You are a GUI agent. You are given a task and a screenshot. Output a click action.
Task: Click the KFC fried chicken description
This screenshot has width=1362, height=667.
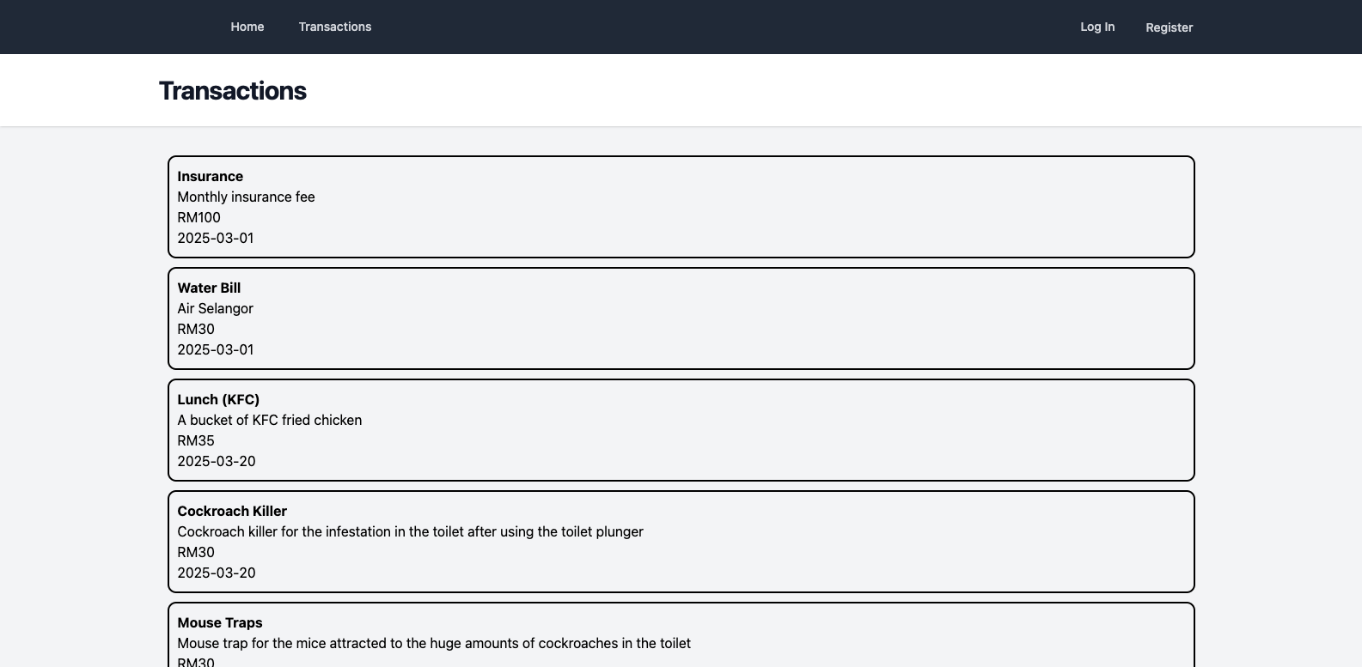pyautogui.click(x=270, y=420)
